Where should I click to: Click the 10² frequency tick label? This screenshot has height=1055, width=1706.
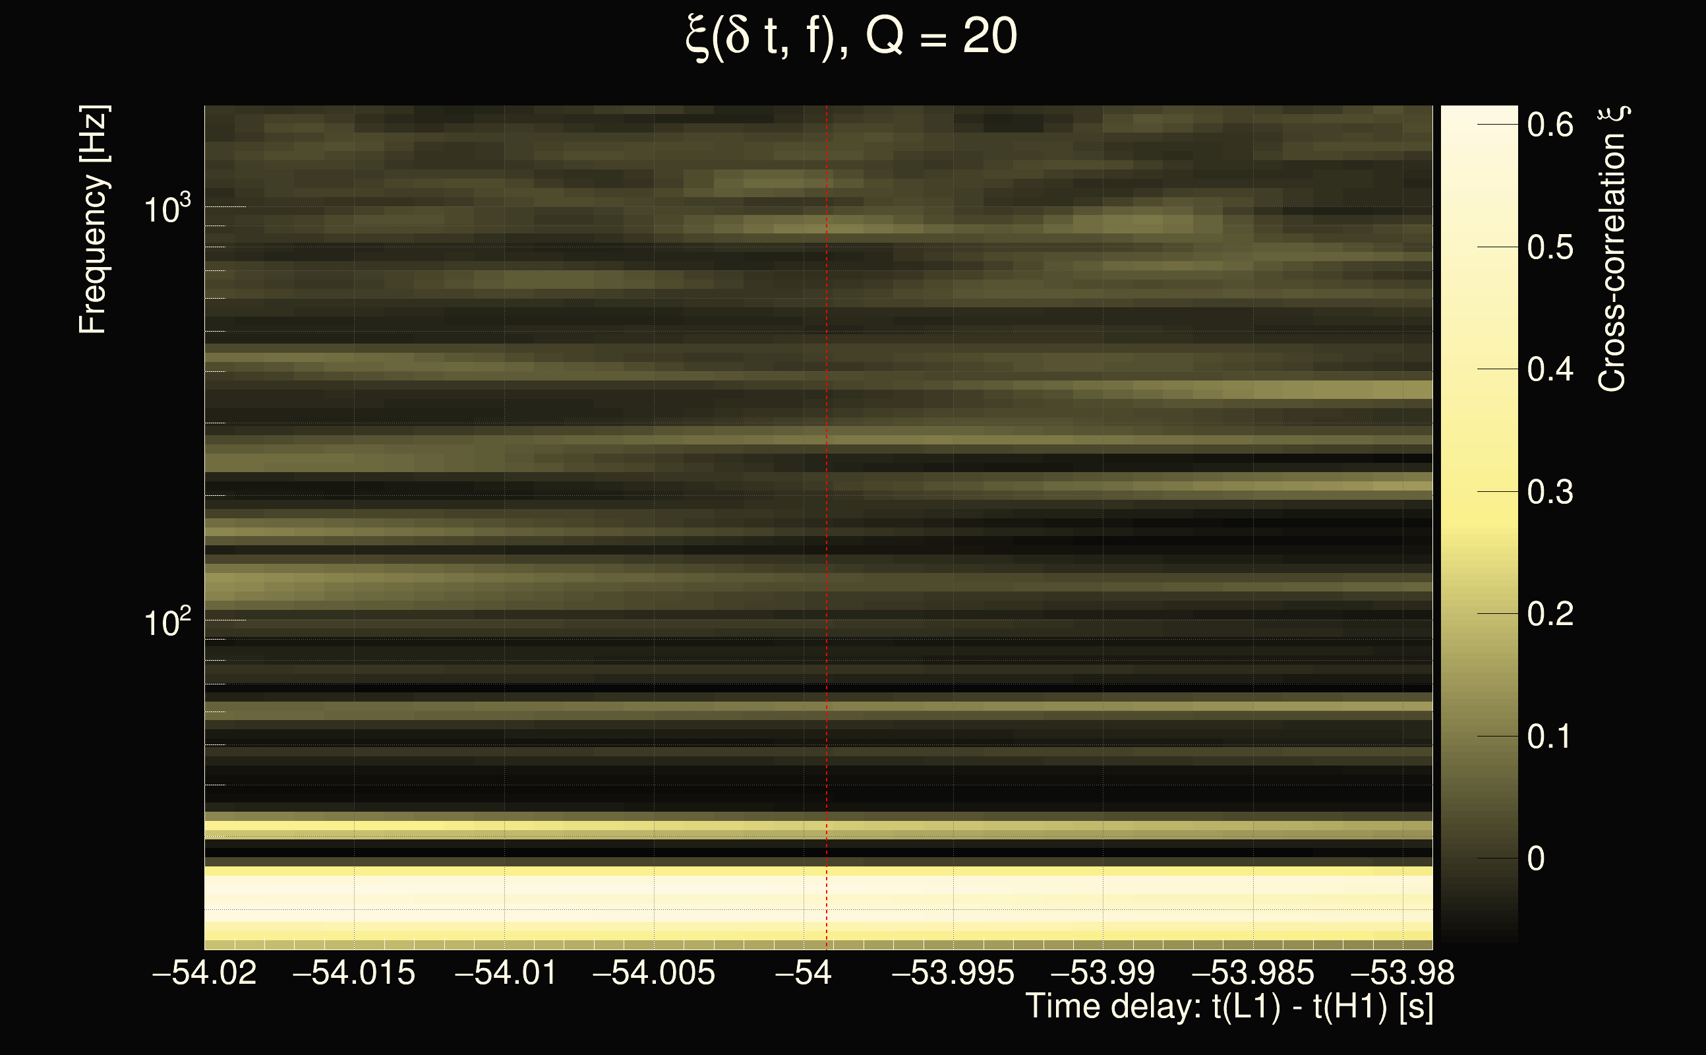167,622
